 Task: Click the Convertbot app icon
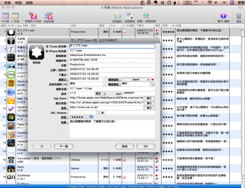[x=11, y=160]
